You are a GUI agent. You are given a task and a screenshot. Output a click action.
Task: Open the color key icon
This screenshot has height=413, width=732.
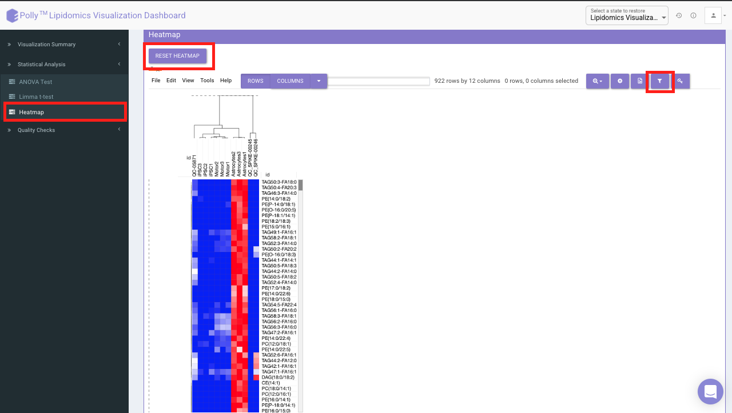click(x=680, y=81)
